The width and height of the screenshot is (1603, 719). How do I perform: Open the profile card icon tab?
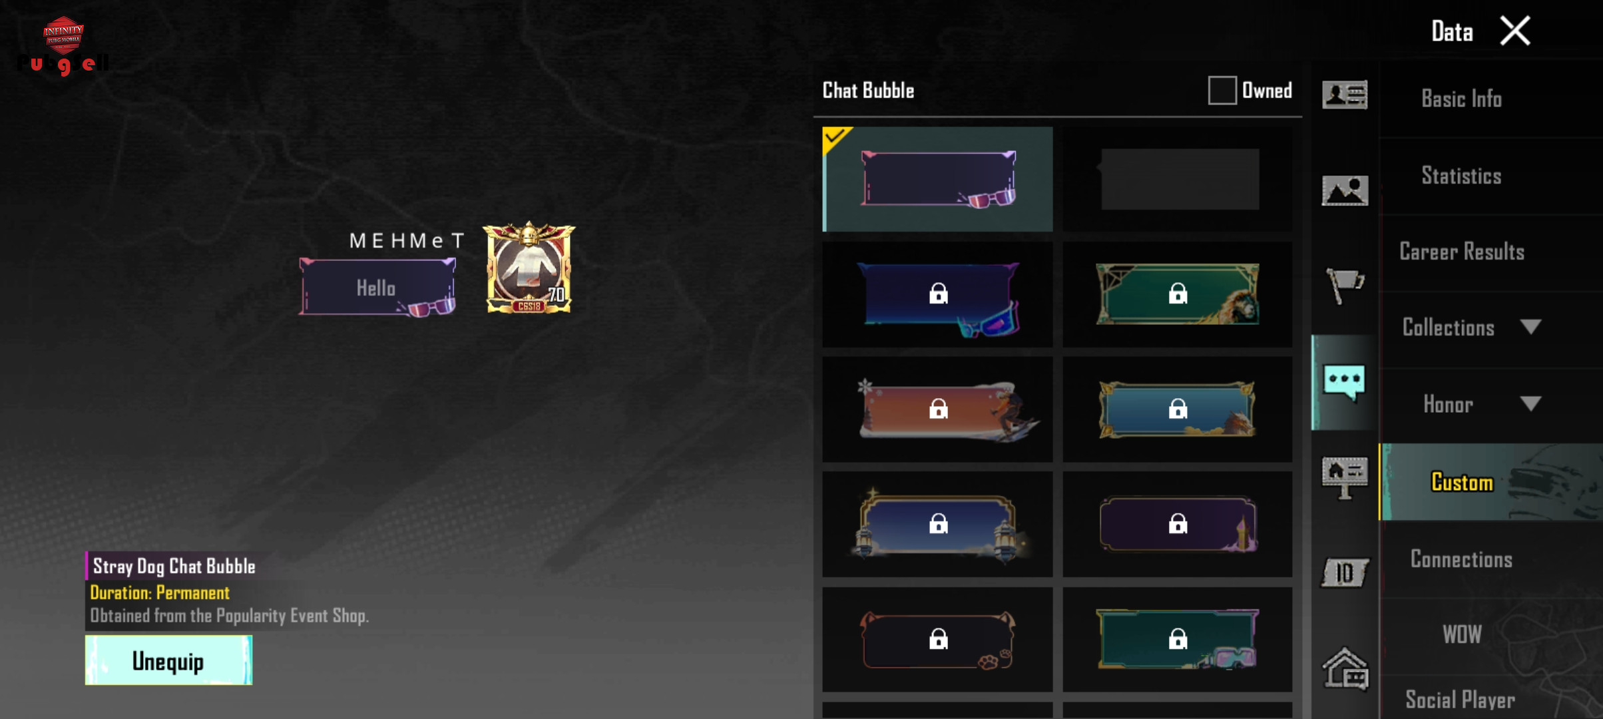point(1345,95)
